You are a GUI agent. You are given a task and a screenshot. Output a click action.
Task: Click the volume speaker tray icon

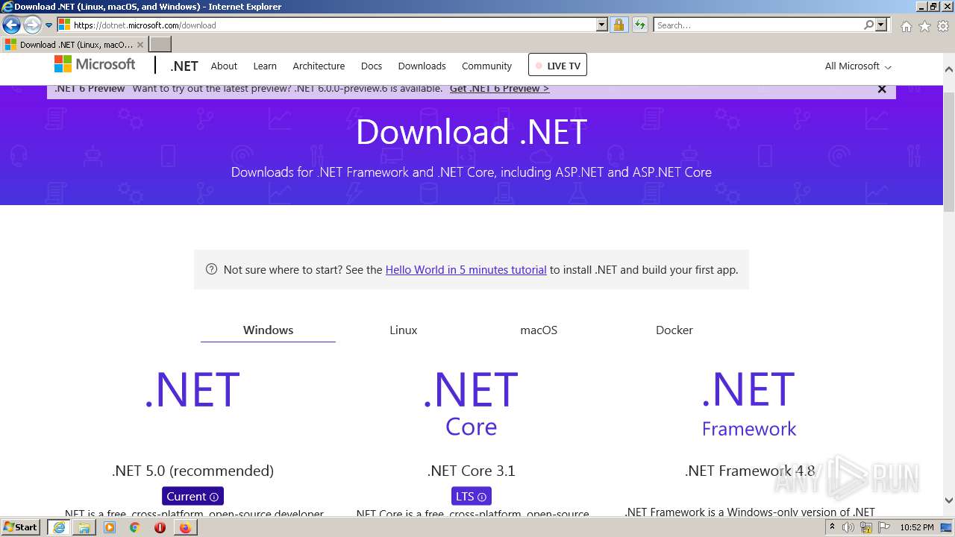click(x=848, y=527)
